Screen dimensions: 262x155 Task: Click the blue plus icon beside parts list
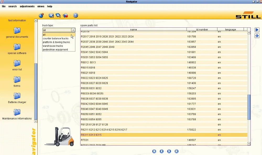pyautogui.click(x=257, y=36)
